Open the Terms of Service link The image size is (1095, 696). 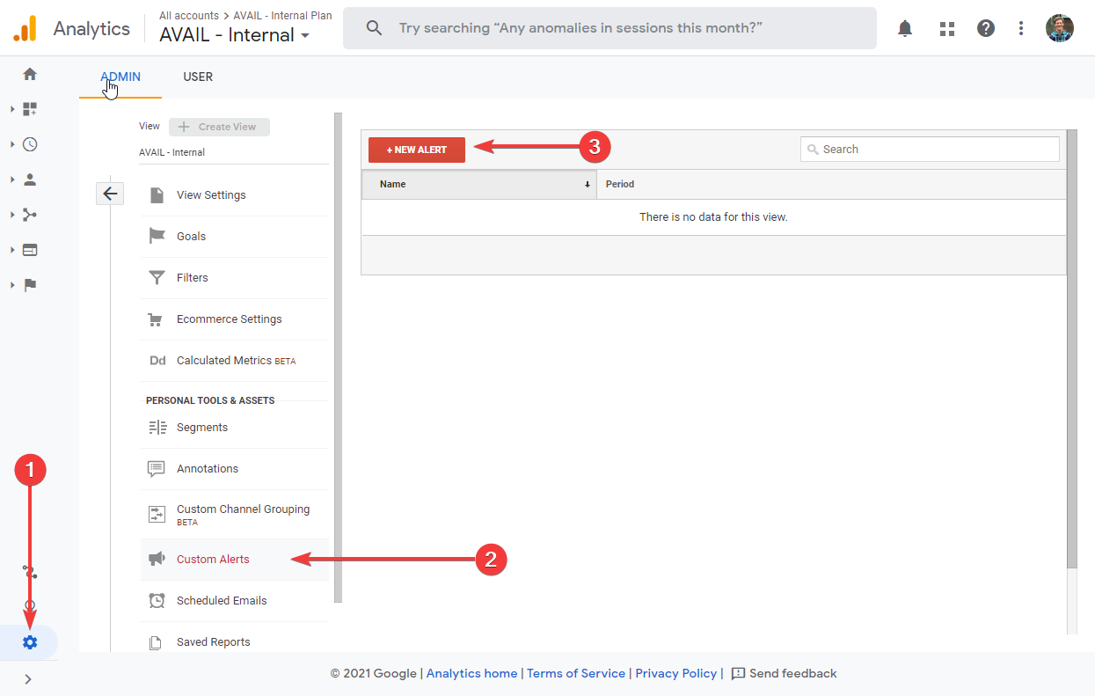576,673
